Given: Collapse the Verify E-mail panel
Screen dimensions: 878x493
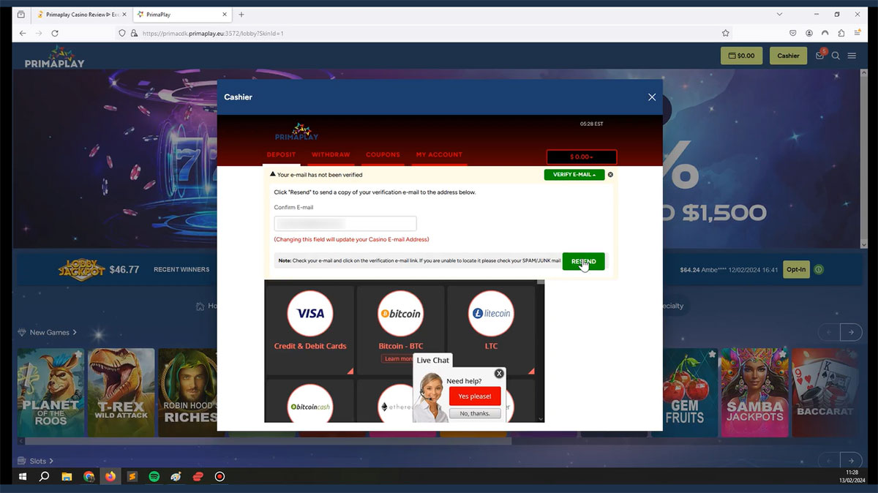Looking at the screenshot, I should pyautogui.click(x=574, y=175).
